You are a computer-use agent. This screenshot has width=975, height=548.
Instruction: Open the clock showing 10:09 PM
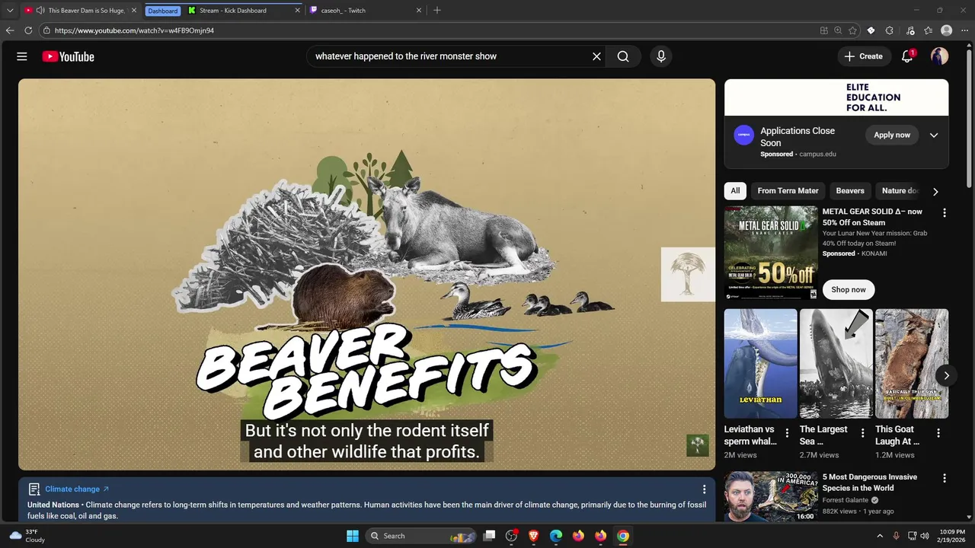coord(952,536)
